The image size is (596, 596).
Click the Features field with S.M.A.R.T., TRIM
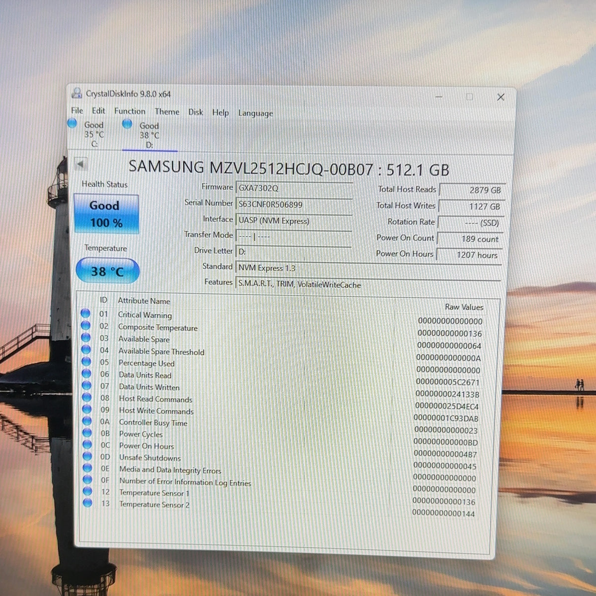368,285
